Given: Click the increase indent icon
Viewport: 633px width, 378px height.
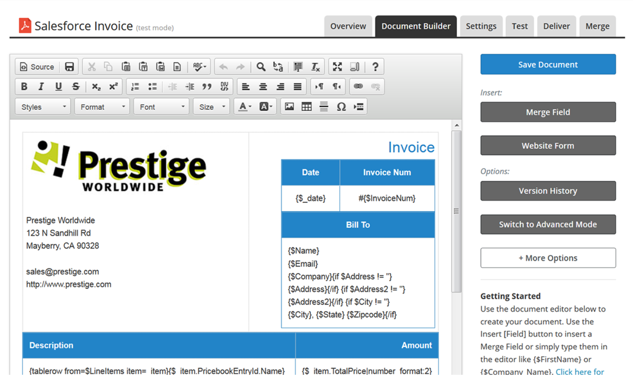Looking at the screenshot, I should coord(190,87).
